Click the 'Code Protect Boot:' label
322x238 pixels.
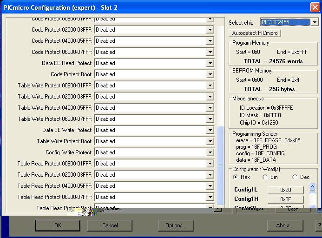tap(72, 74)
